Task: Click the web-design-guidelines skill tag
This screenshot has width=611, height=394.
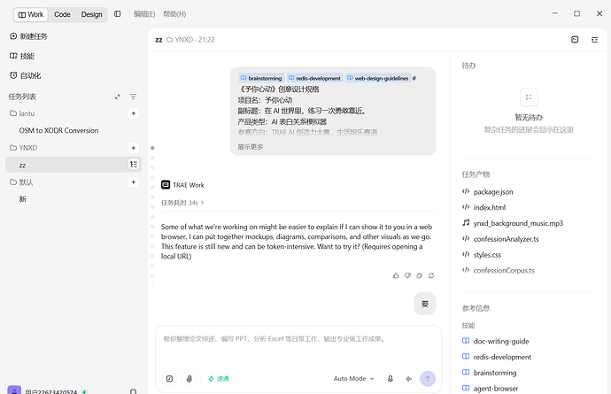Action: click(378, 78)
